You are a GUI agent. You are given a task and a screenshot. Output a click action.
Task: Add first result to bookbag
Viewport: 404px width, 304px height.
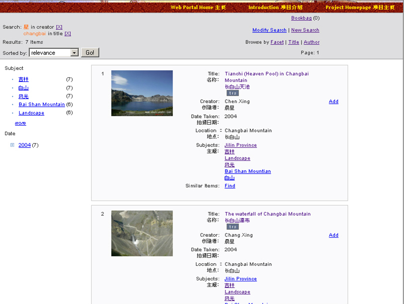click(x=333, y=102)
